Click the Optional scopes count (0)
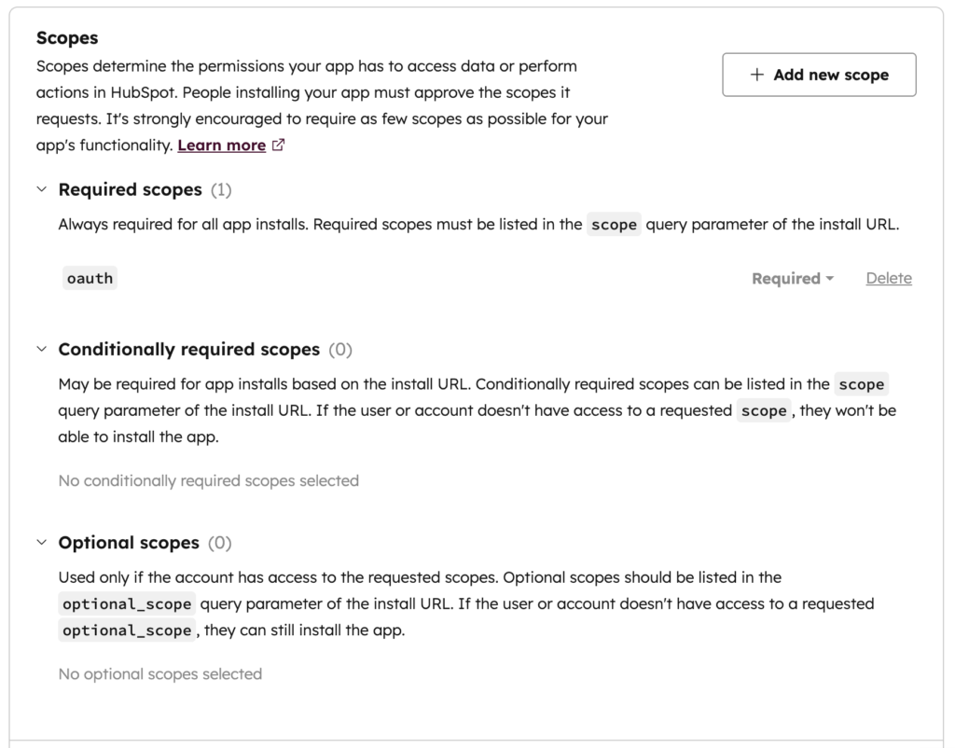This screenshot has width=955, height=748. tap(220, 542)
